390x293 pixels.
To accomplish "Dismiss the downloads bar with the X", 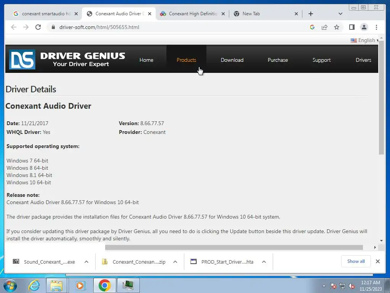I will pos(377,261).
